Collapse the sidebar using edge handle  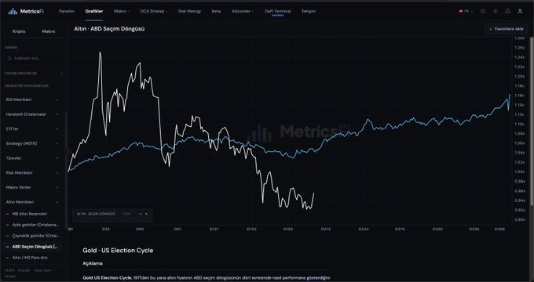pos(68,152)
